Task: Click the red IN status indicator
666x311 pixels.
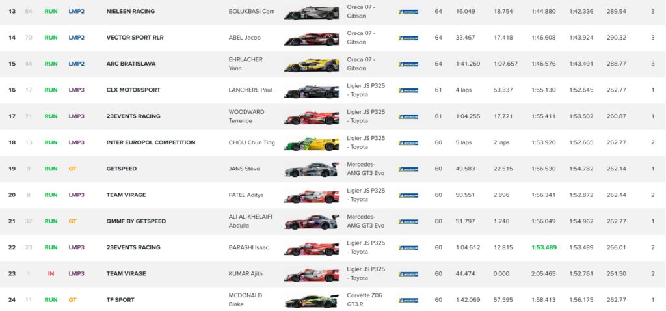Action: click(x=51, y=274)
